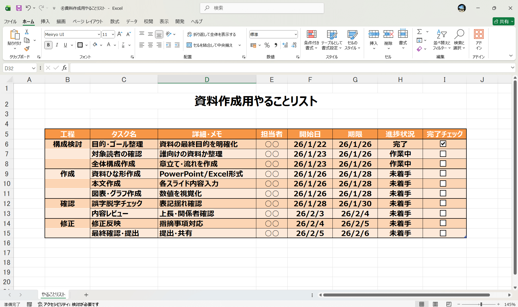Check the 対象読者の確認 completion checkbox

[x=442, y=154]
